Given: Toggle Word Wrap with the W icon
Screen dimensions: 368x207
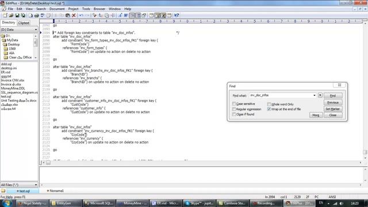Looking at the screenshot, I should pos(126,16).
